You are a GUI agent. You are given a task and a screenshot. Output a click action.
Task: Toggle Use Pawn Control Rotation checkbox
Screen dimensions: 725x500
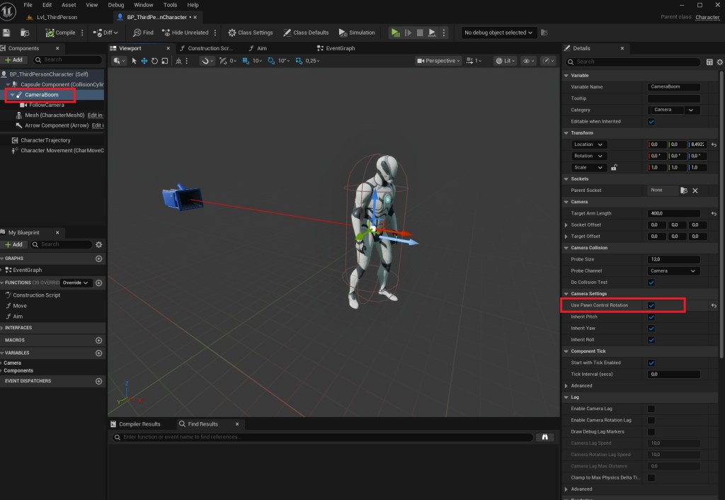coord(651,305)
